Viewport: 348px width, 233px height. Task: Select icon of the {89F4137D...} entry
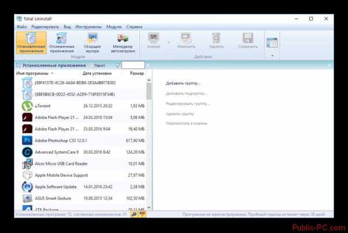(x=27, y=83)
